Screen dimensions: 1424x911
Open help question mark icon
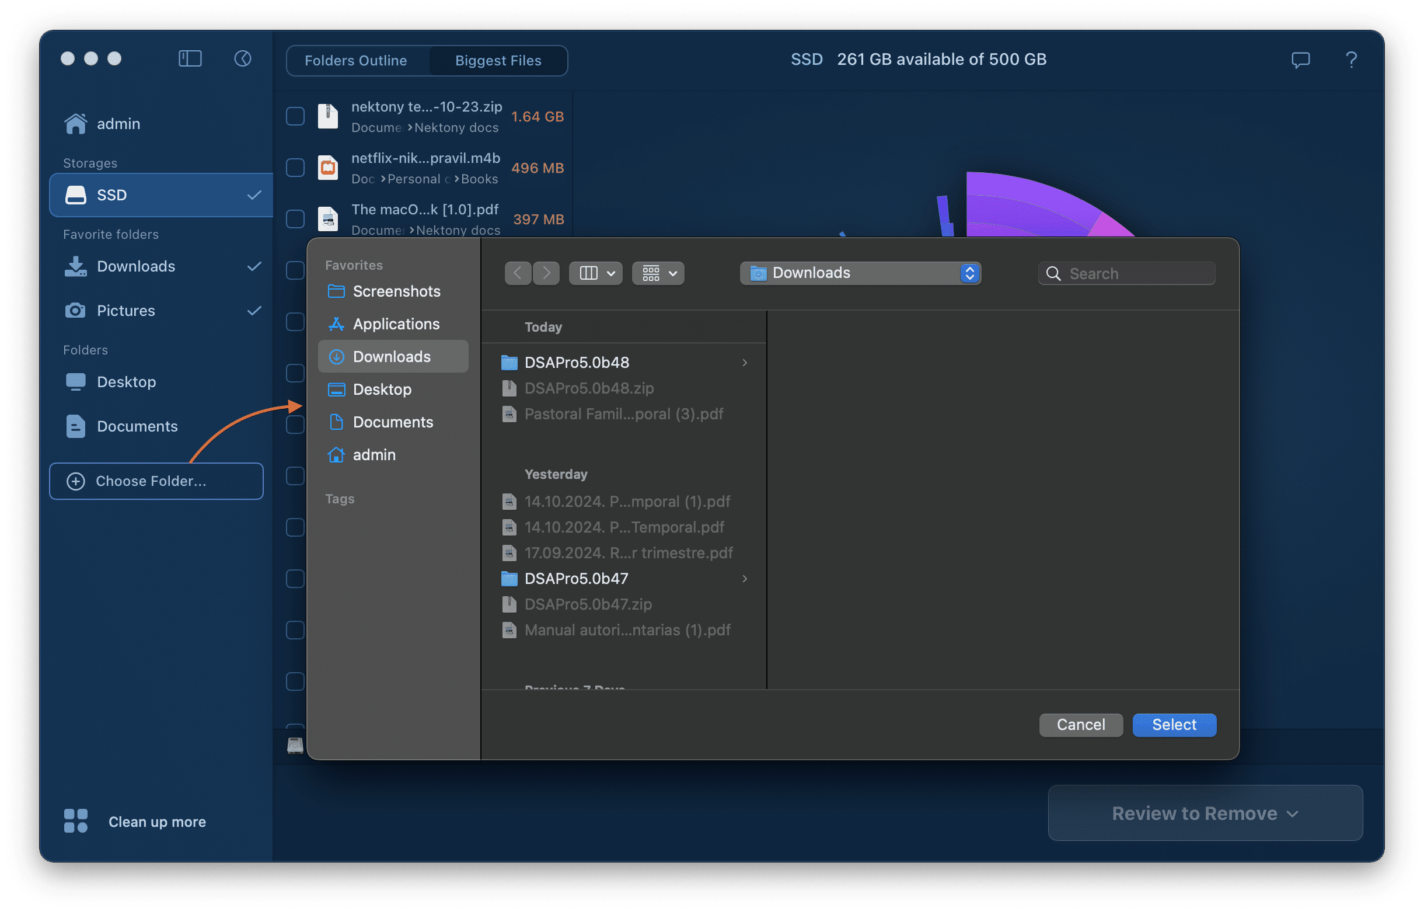[x=1350, y=60]
